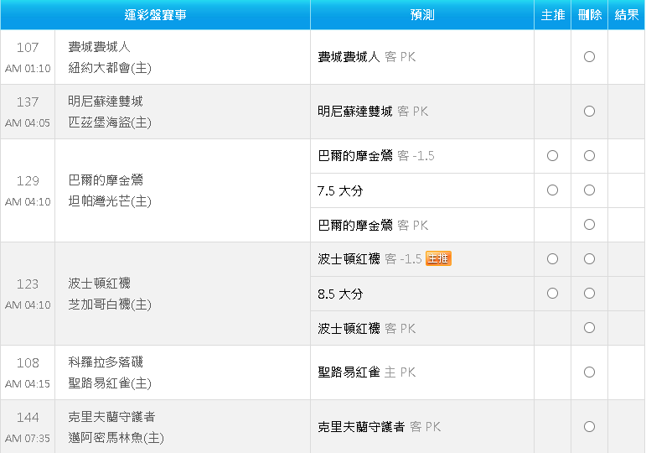Screen dimensions: 646x453
Task: Mark 巴爾的摩金鶯 客 -1.5 as 主推
Action: [x=552, y=155]
